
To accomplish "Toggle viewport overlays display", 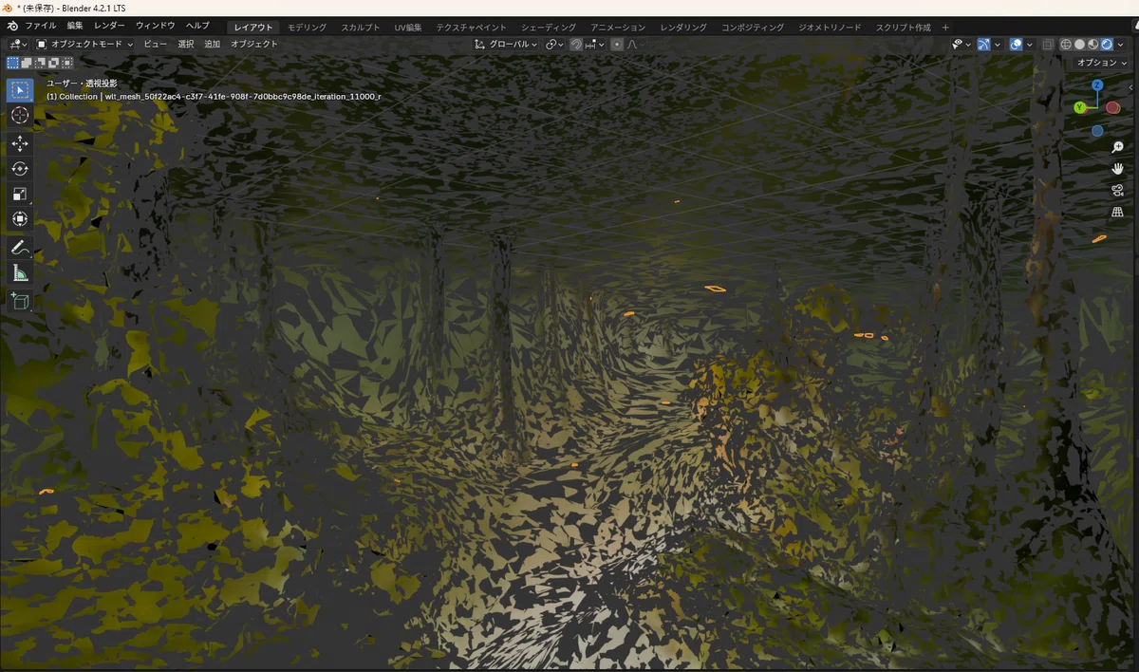I will [1016, 45].
